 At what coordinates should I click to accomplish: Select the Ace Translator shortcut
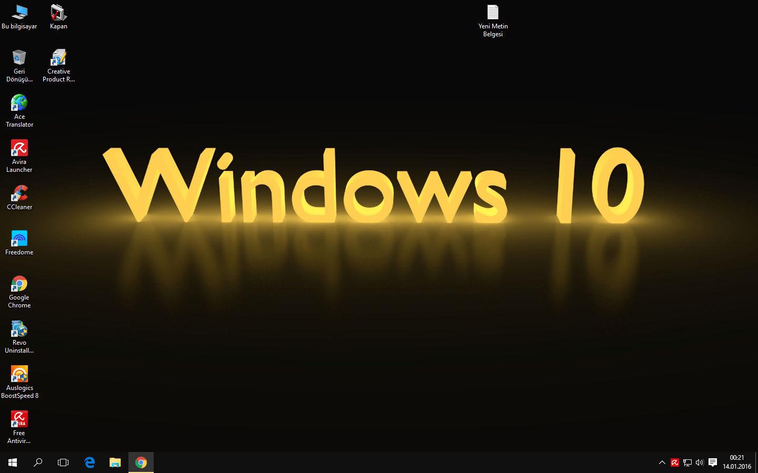[19, 111]
